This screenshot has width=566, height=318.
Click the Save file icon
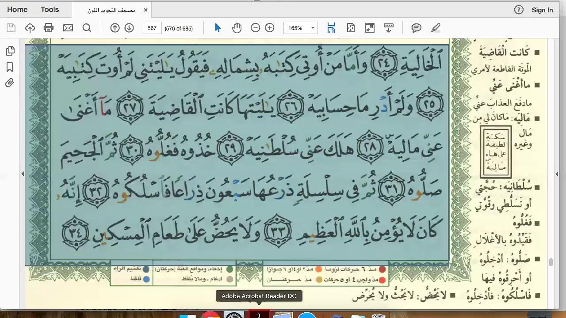pyautogui.click(x=11, y=28)
